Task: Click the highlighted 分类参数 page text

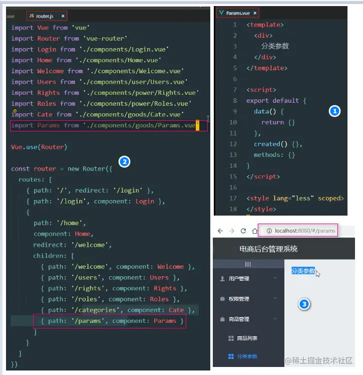Action: click(x=303, y=271)
